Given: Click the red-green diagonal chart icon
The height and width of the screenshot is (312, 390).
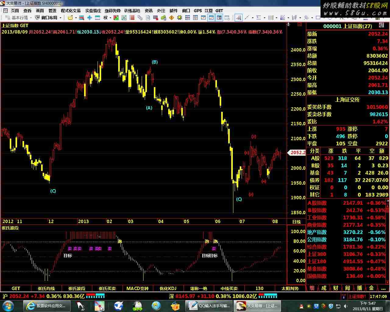Looking at the screenshot, I should [116, 18].
